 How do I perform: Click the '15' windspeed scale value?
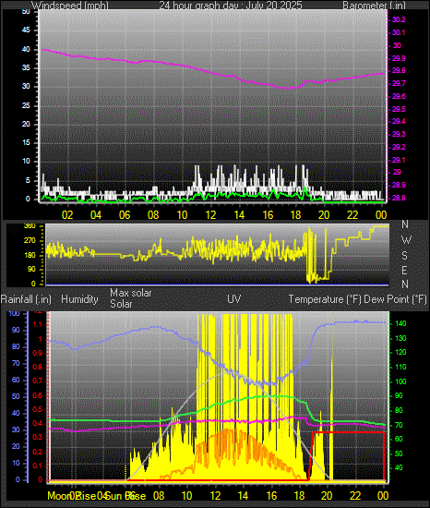pyautogui.click(x=26, y=143)
